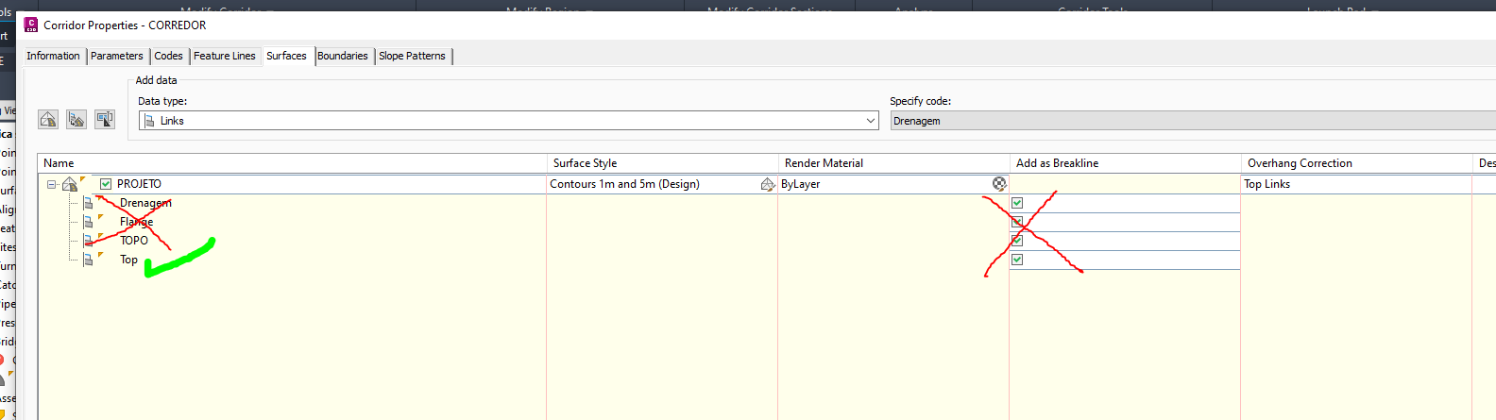Toggle the PROJETO surface checkbox

point(106,184)
